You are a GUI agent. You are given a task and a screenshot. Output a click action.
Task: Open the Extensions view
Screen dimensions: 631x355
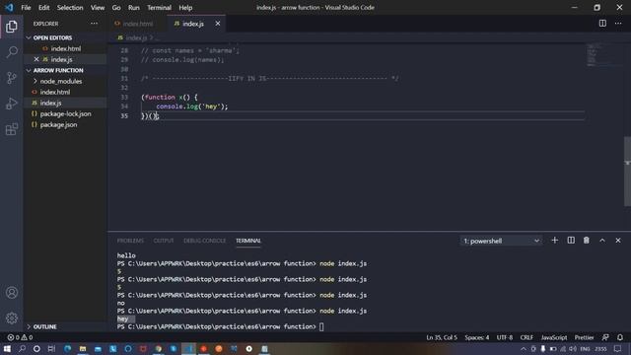(12, 129)
